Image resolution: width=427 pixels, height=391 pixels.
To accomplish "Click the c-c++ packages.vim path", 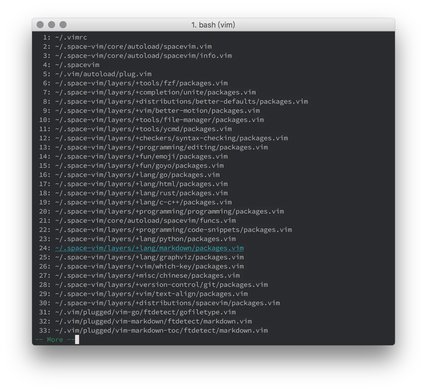I will click(x=143, y=202).
